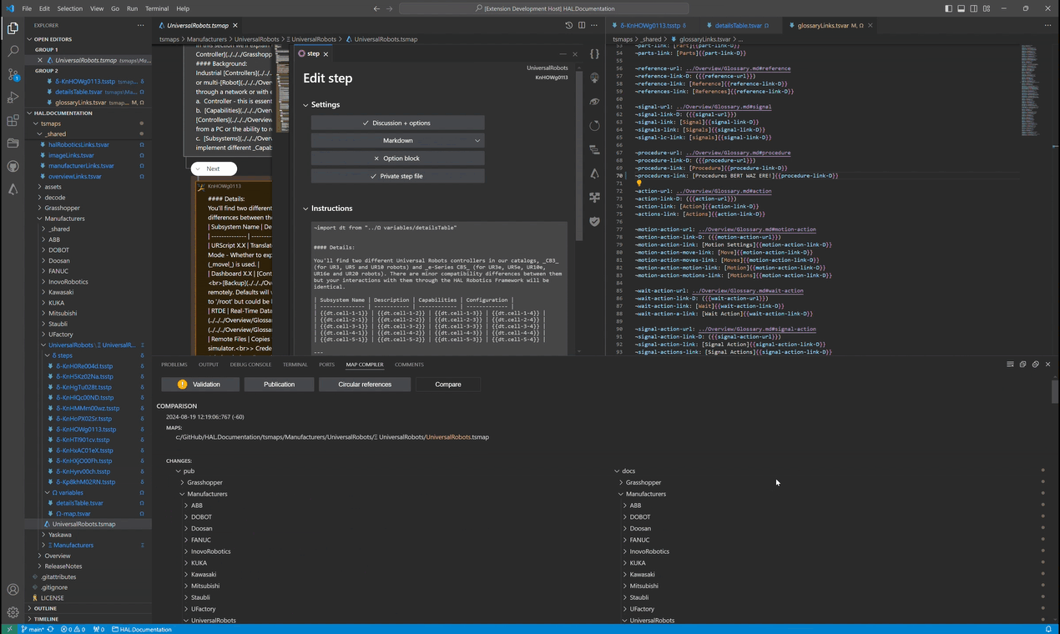
Task: Open customize layout icon
Action: (x=986, y=8)
